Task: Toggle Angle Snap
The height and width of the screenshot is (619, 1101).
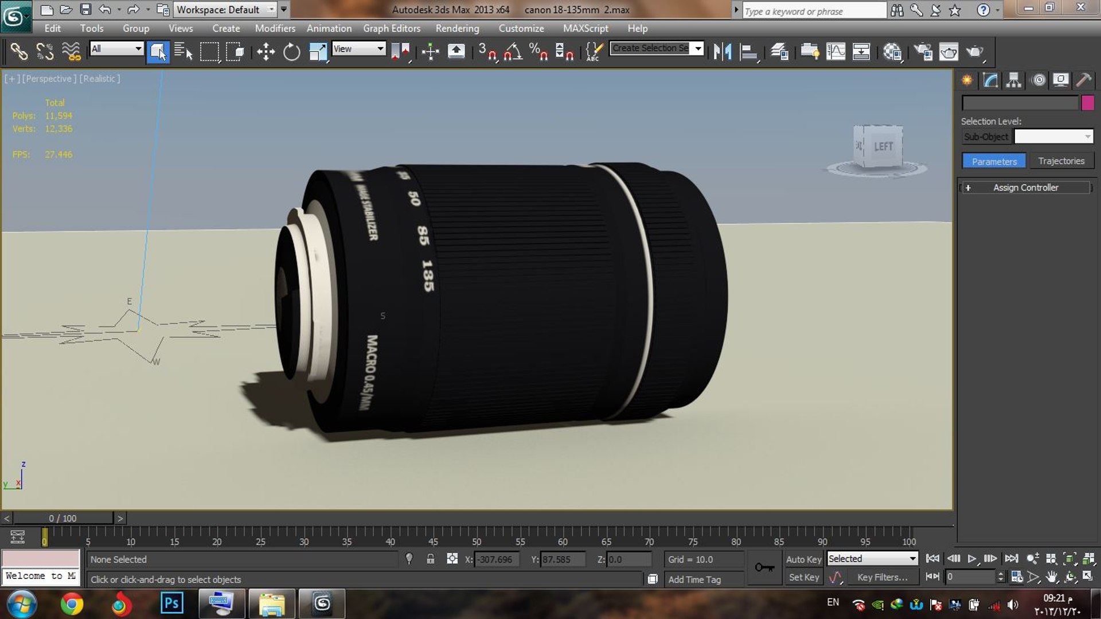Action: pos(513,52)
